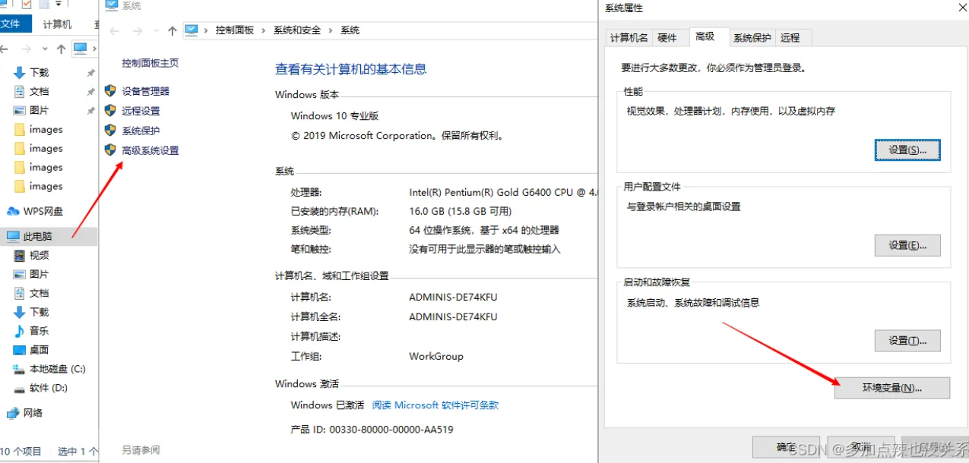Open the 本地磁盘 (C:) drive
The width and height of the screenshot is (969, 463).
57,369
